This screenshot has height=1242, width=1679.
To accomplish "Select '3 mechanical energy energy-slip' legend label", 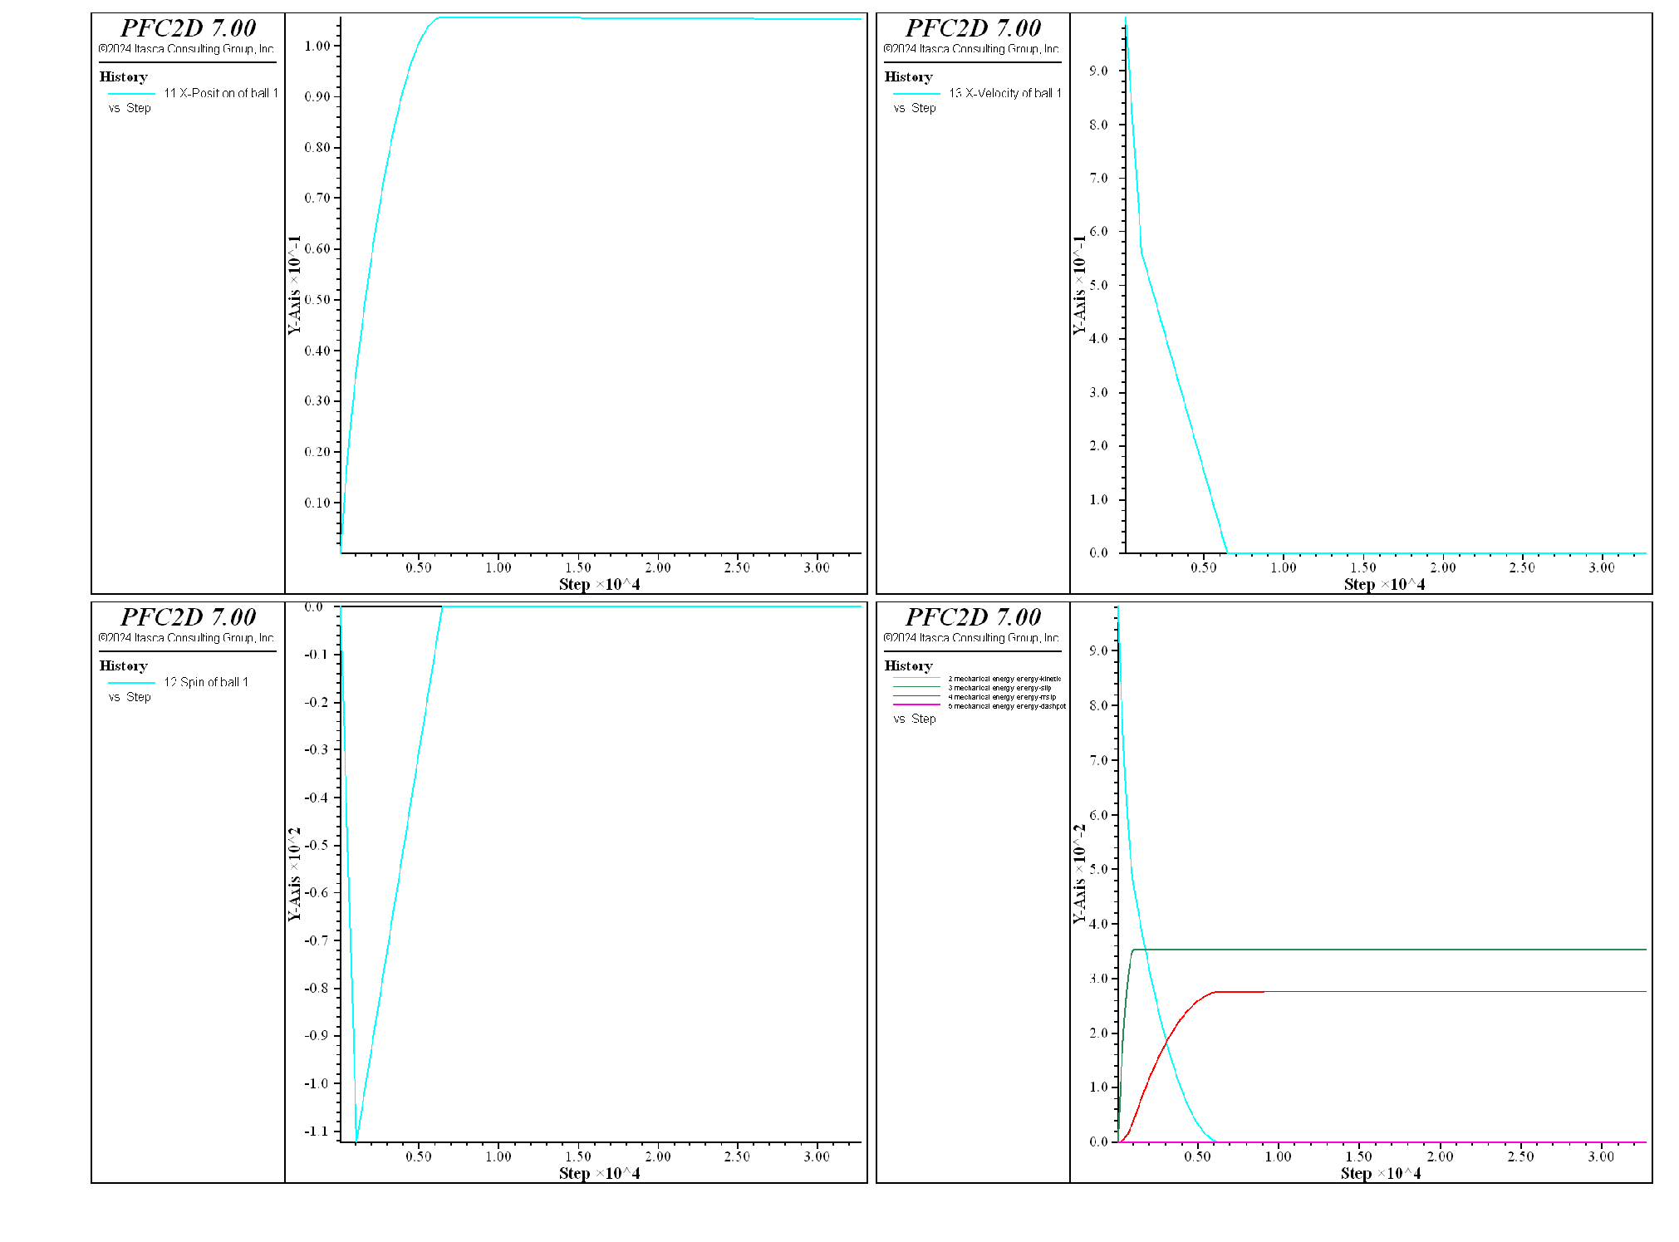I will click(x=999, y=688).
